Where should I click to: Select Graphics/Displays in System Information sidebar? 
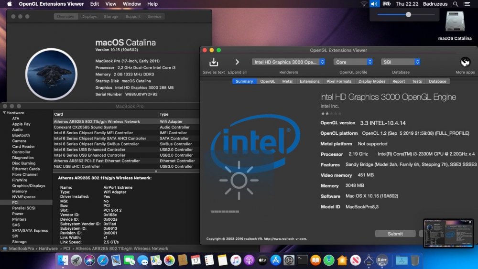pos(29,185)
